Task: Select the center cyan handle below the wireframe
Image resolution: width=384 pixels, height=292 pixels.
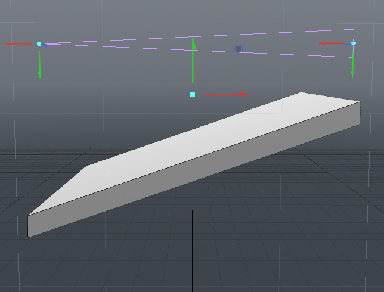Action: [193, 95]
